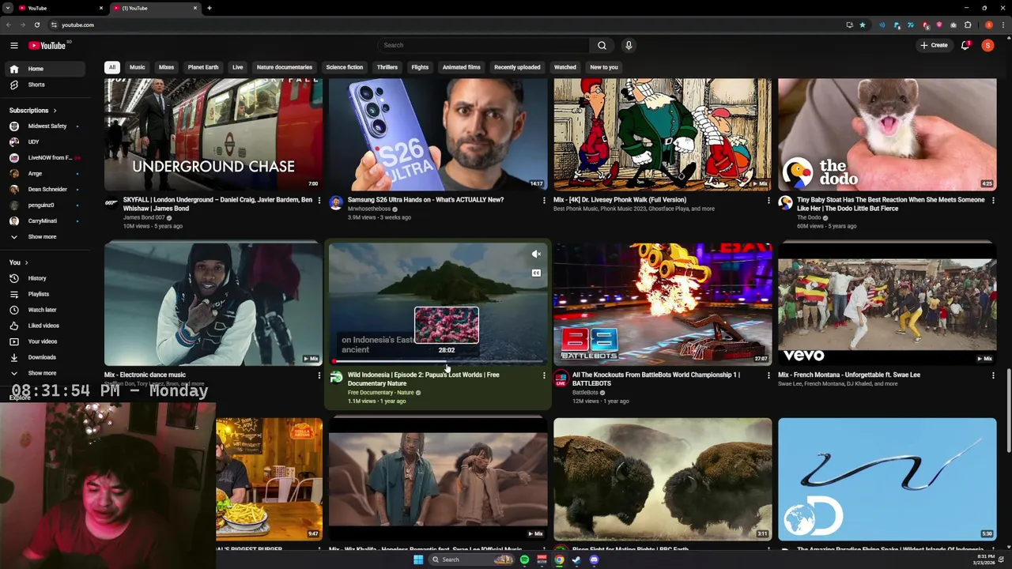This screenshot has height=569, width=1012.
Task: Start voice search with microphone icon
Action: click(x=629, y=45)
